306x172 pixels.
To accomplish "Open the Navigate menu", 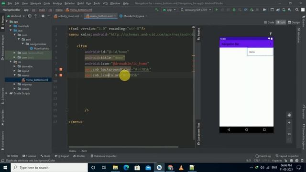I will tap(36, 3).
